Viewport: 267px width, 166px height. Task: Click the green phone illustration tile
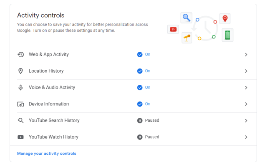pyautogui.click(x=227, y=35)
